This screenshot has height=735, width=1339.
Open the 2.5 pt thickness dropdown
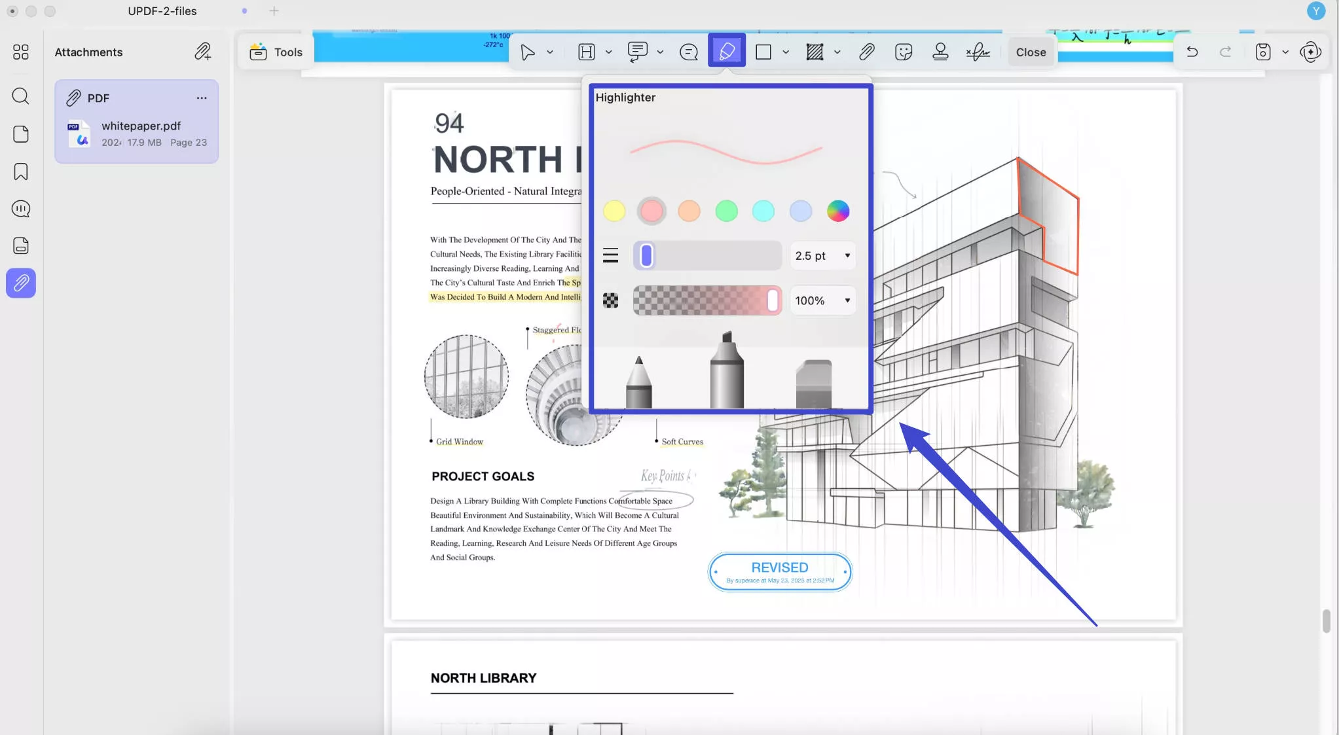click(823, 255)
